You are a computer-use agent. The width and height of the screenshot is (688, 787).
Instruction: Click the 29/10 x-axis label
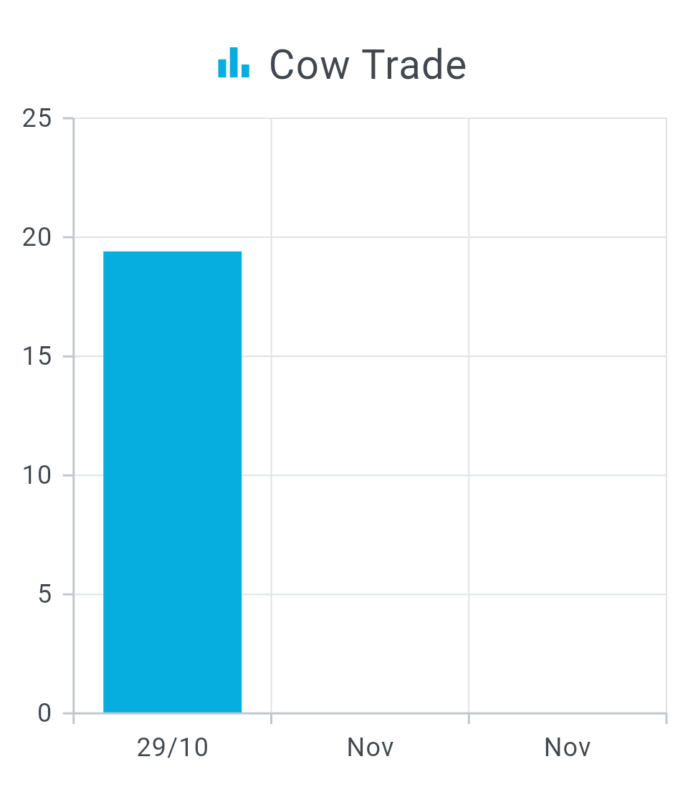click(172, 748)
